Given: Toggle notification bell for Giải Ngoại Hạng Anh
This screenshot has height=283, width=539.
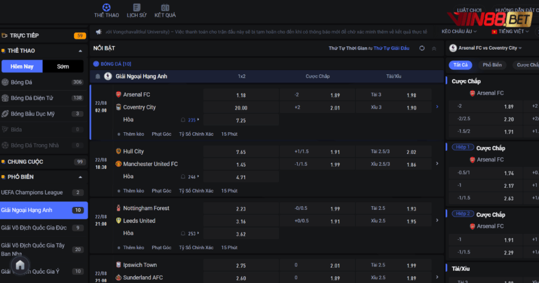Looking at the screenshot, I should (97, 76).
